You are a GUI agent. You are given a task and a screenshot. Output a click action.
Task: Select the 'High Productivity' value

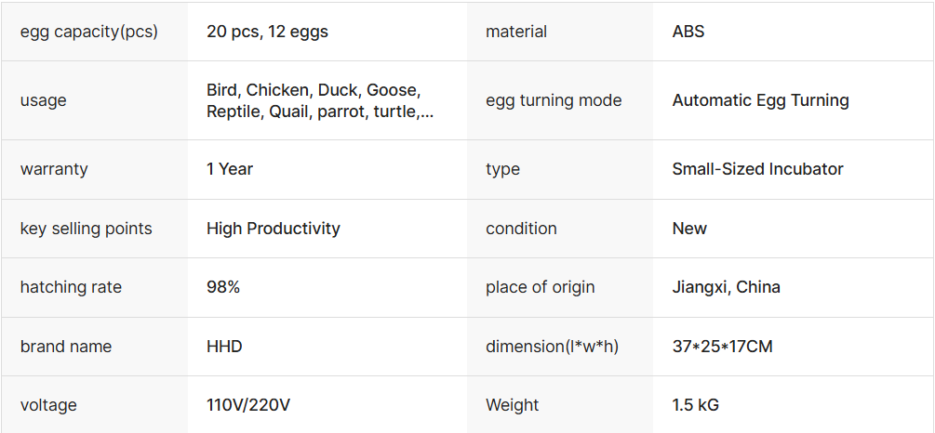274,229
